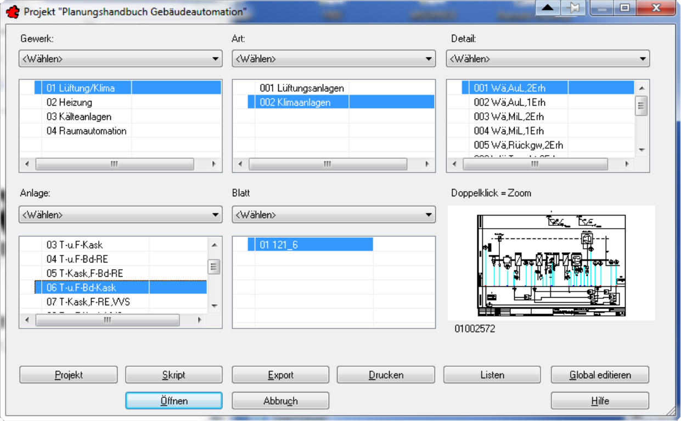681x421 pixels.
Task: Open the Gewerk dropdown
Action: pyautogui.click(x=120, y=59)
